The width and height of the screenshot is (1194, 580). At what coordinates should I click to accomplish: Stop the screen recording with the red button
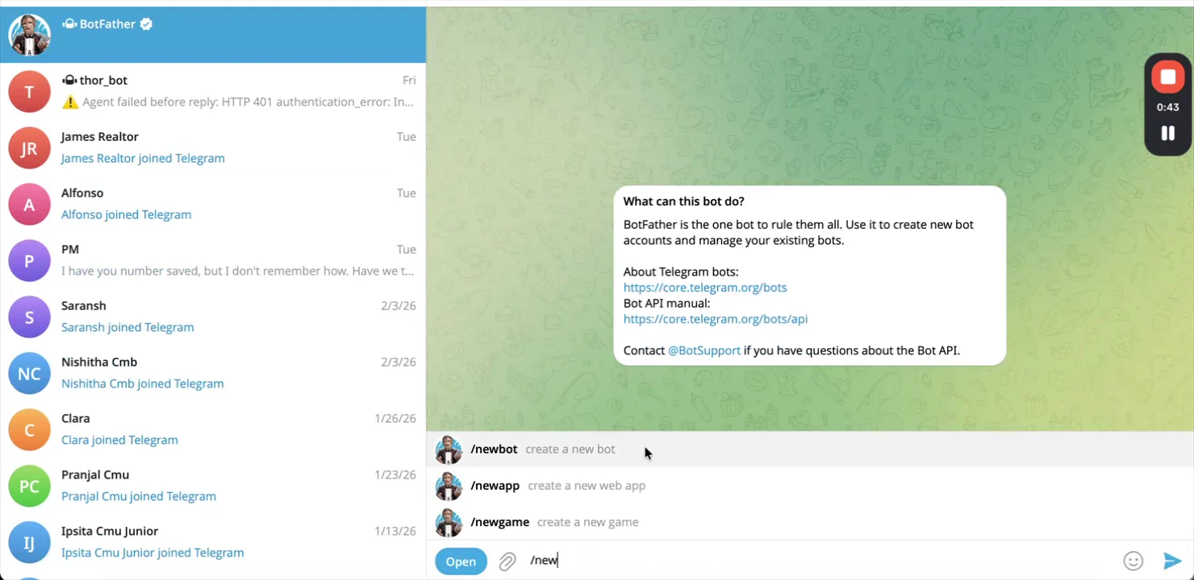pos(1167,77)
